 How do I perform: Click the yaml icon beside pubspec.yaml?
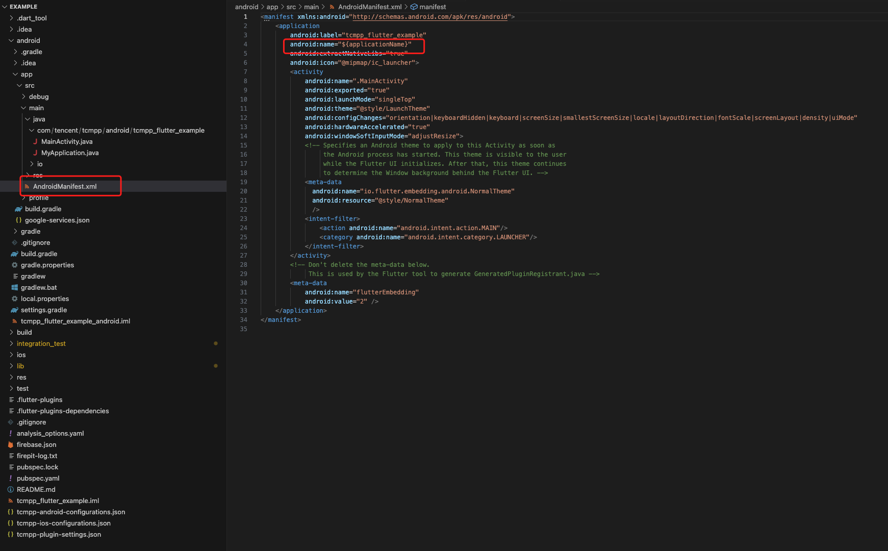(11, 478)
